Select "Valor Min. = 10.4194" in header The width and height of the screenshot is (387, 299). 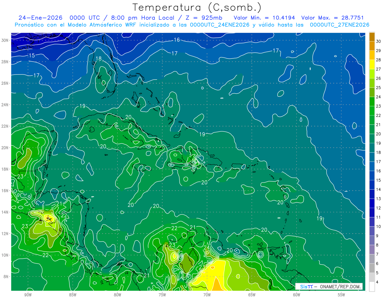(264, 18)
